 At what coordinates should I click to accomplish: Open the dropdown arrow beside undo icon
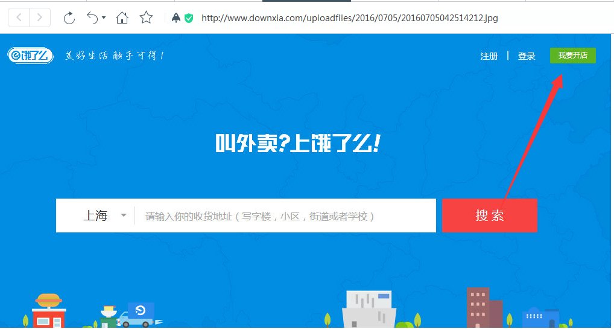[104, 18]
